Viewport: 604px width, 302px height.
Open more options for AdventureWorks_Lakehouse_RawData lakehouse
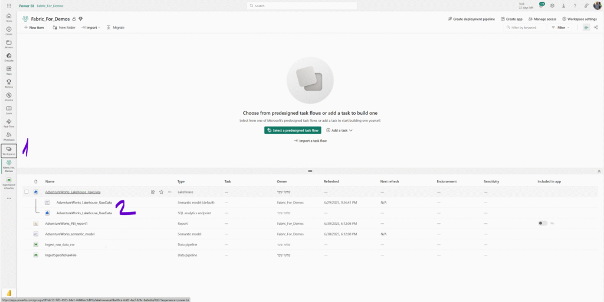(169, 192)
